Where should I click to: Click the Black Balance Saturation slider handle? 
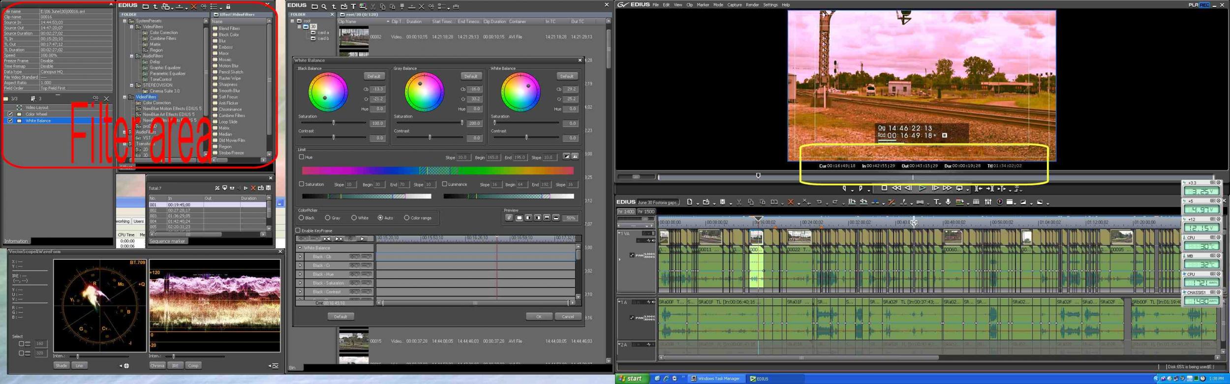click(334, 122)
